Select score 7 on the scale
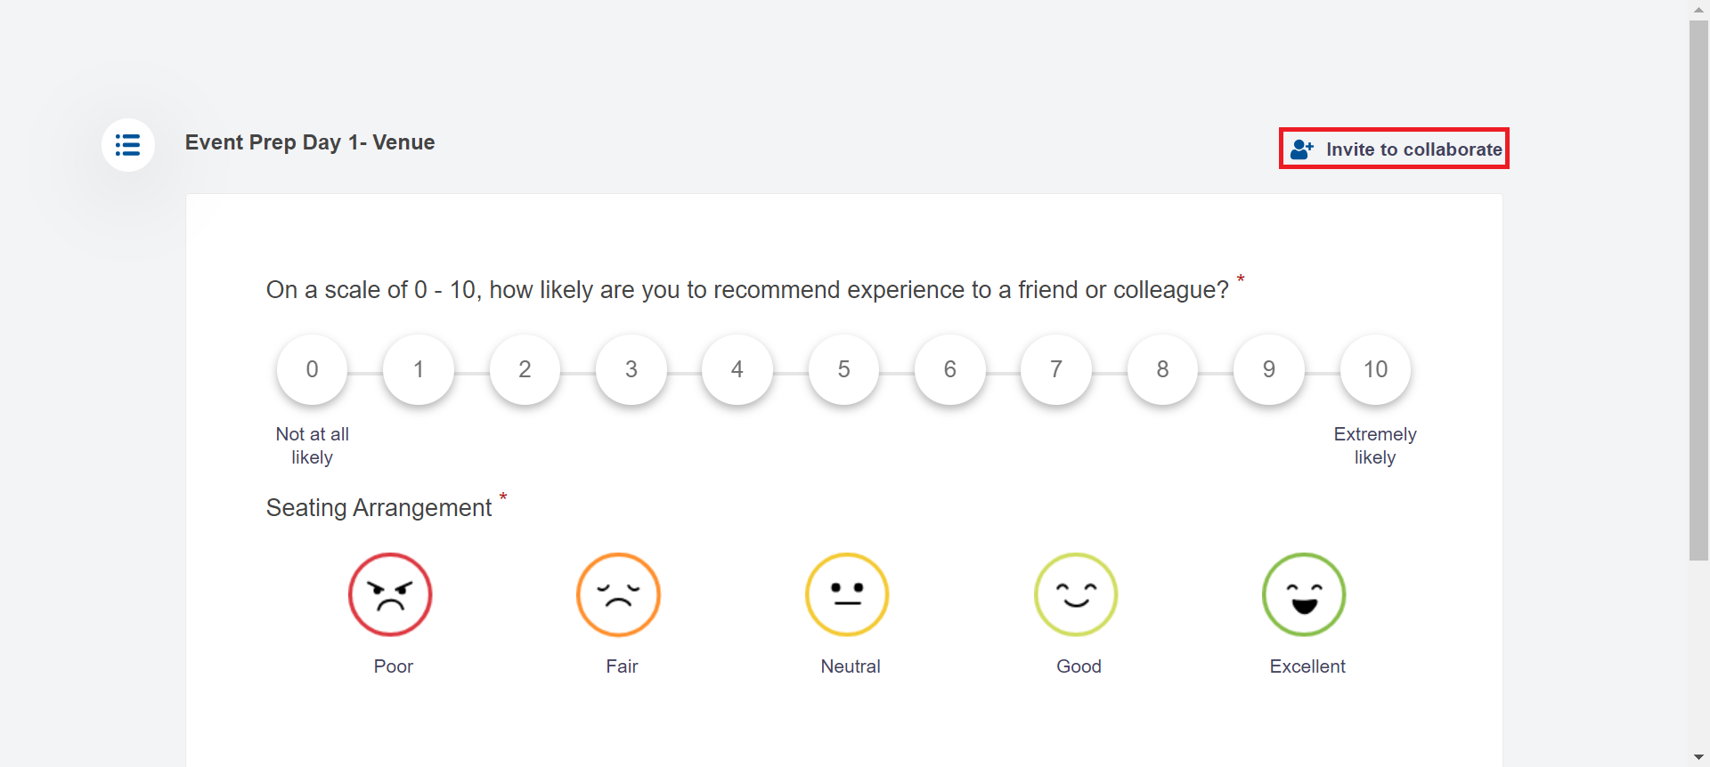The width and height of the screenshot is (1710, 767). (1056, 369)
